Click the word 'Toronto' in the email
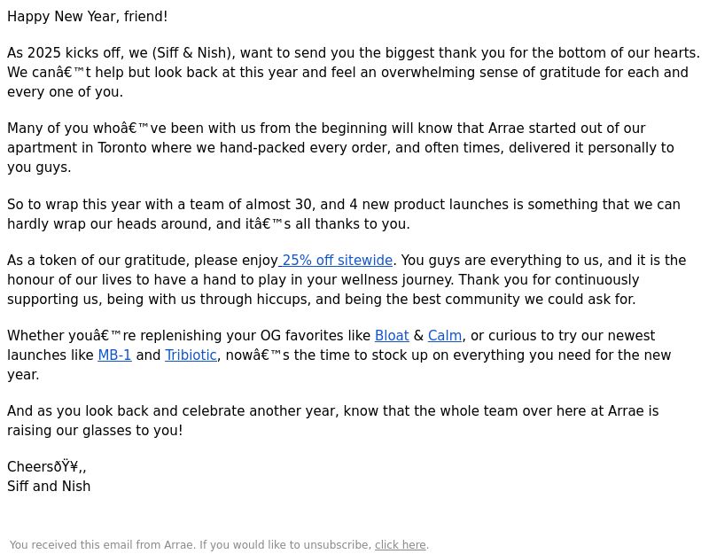This screenshot has height=554, width=709. click(x=122, y=148)
